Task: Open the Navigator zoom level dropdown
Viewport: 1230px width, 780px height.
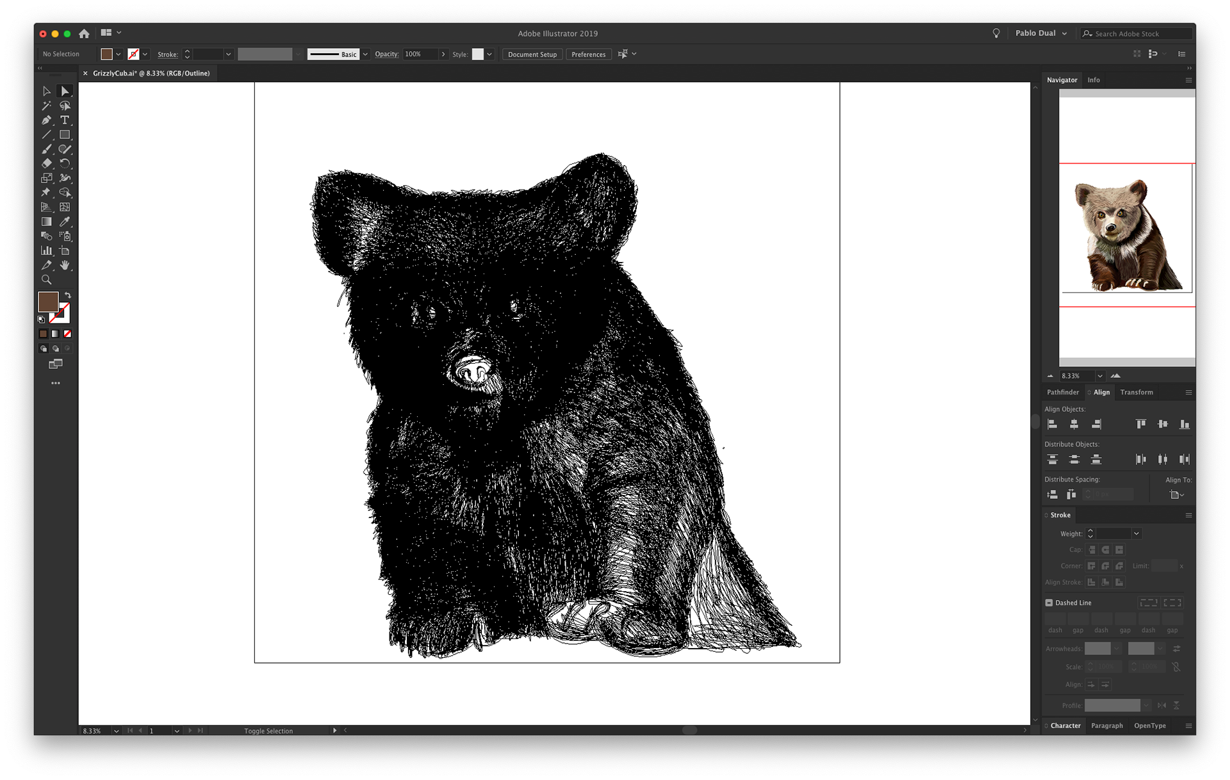Action: (1100, 376)
